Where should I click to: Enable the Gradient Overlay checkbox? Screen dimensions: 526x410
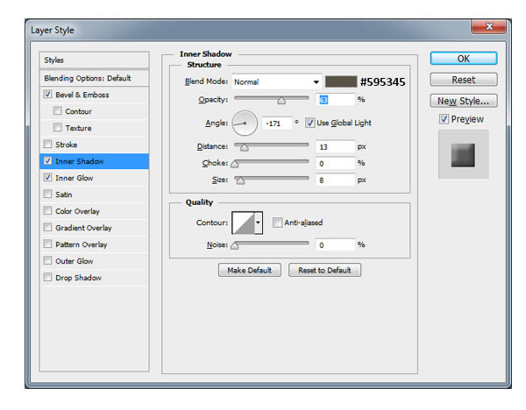(47, 227)
